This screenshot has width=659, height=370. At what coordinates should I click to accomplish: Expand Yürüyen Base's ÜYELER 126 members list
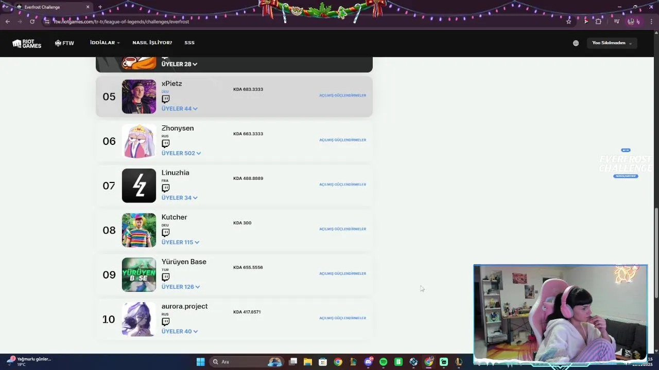[181, 287]
